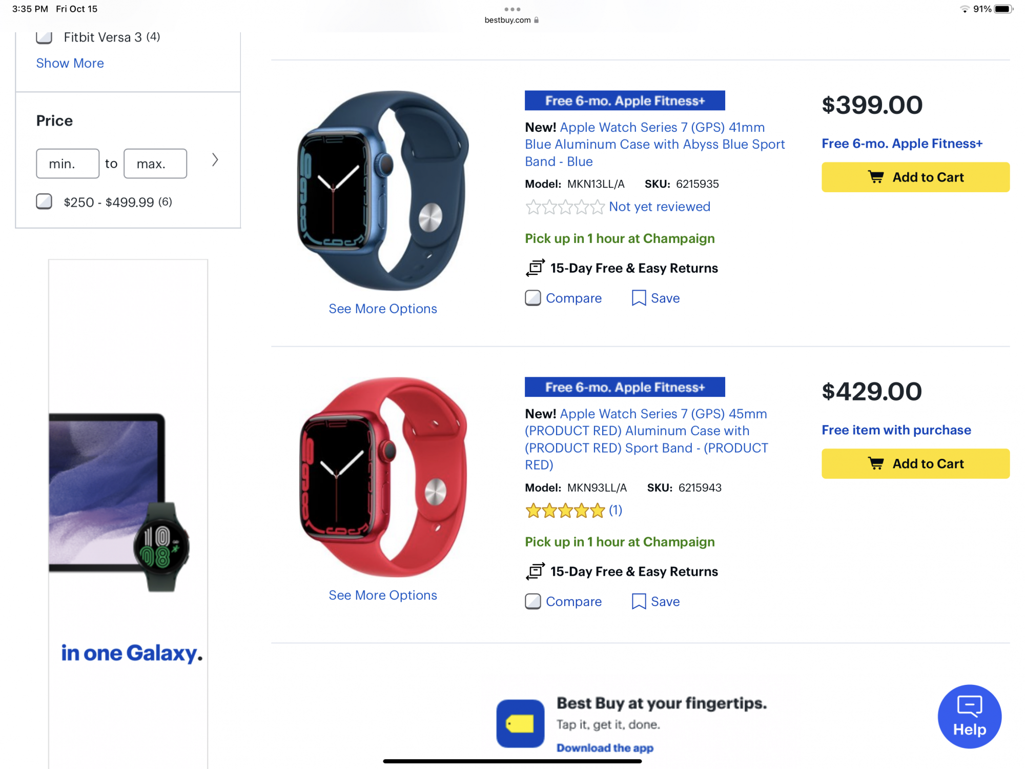Image resolution: width=1025 pixels, height=769 pixels.
Task: Click the Save bookmark icon for red watch
Action: tap(639, 601)
